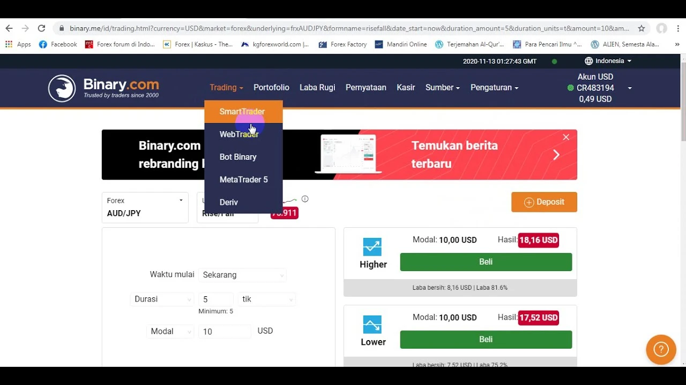Expand the Pengaturan menu
The width and height of the screenshot is (686, 385).
494,88
